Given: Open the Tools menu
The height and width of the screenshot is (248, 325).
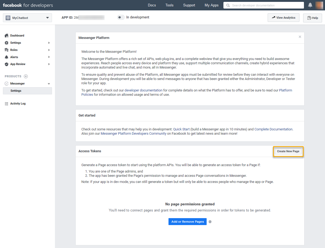Looking at the screenshot, I should coord(169,5).
